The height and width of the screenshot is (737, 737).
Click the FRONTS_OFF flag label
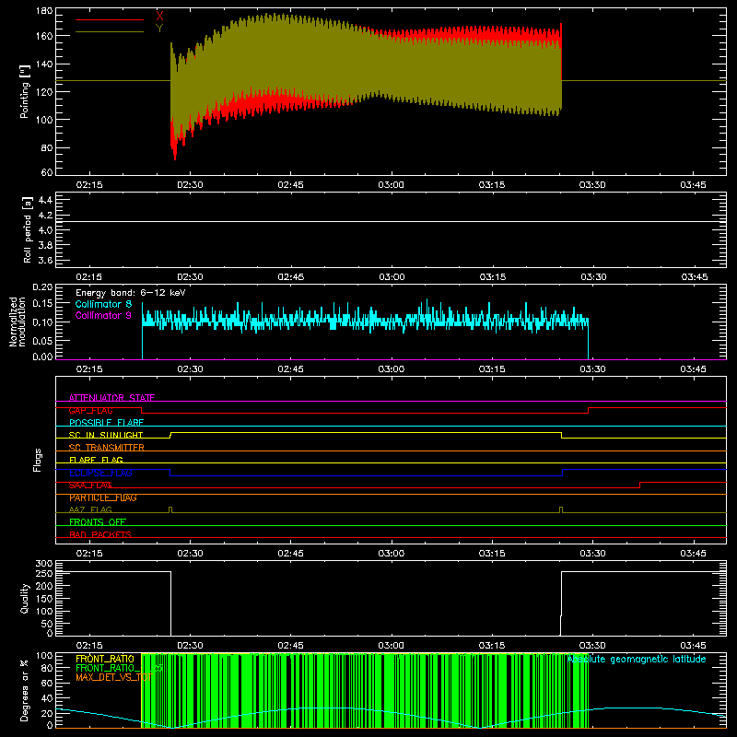click(x=98, y=522)
